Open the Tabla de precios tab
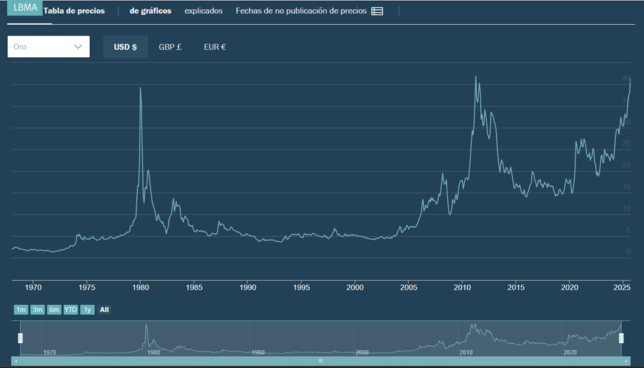The image size is (644, 368). point(74,11)
